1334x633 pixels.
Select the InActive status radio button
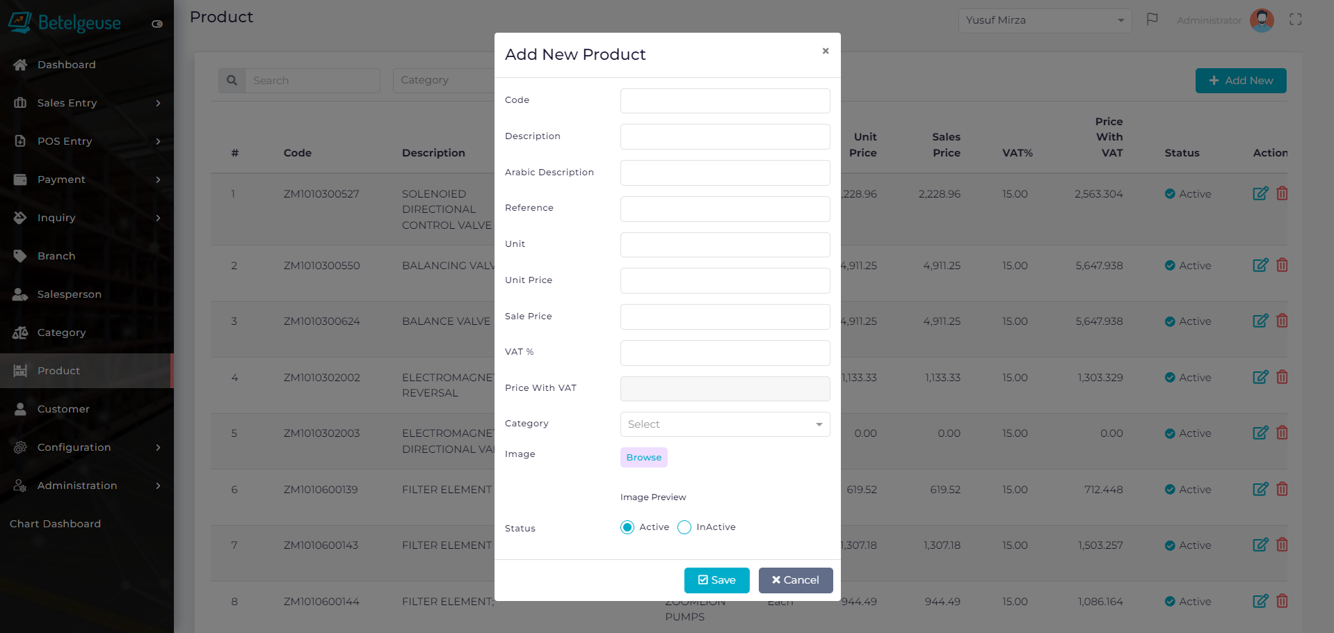[x=684, y=527]
